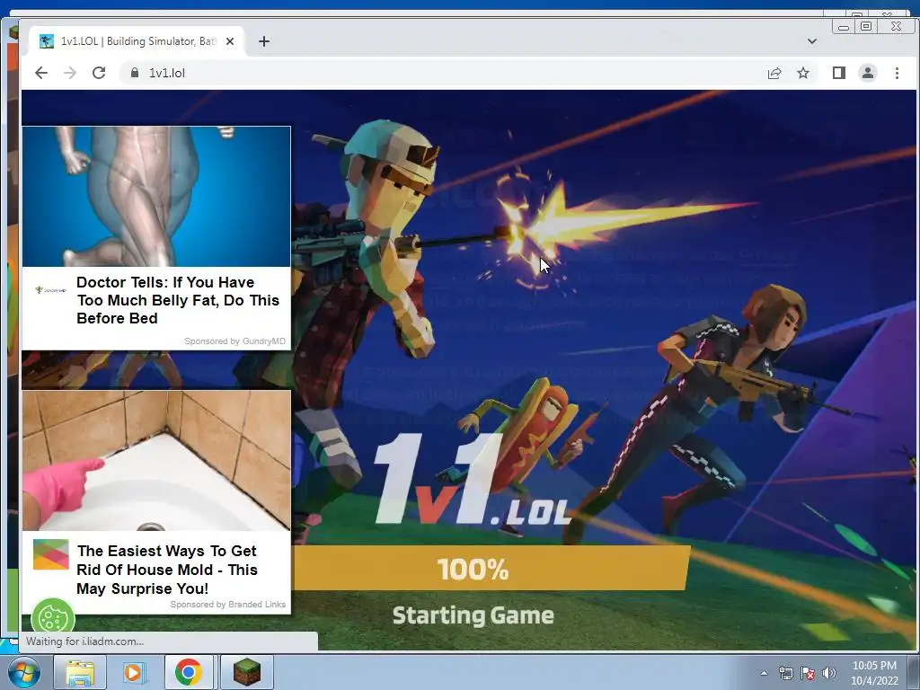This screenshot has width=920, height=690.
Task: Restore down the Chrome window
Action: (x=866, y=26)
